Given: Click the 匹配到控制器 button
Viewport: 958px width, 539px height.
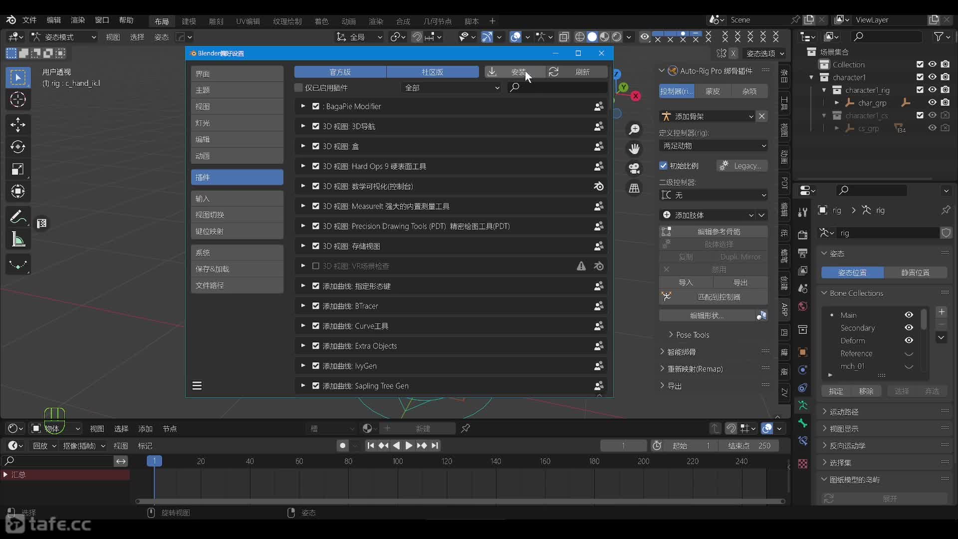Looking at the screenshot, I should pos(714,297).
